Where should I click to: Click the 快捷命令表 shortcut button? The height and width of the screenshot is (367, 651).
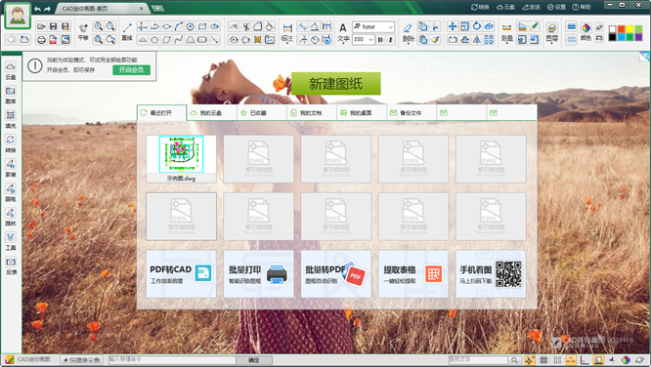click(82, 360)
